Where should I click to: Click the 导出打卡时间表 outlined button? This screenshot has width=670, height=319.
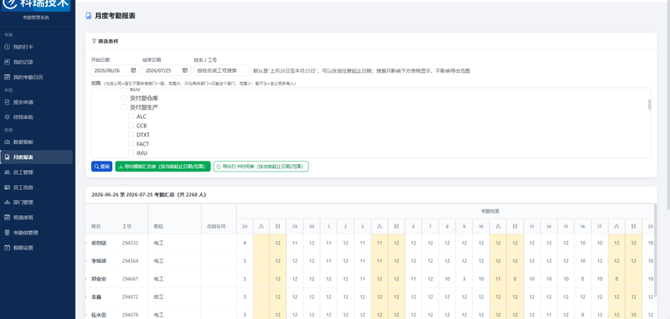(261, 167)
